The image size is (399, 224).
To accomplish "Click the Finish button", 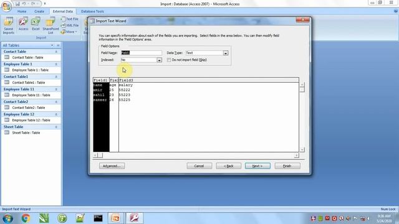I will (287, 166).
